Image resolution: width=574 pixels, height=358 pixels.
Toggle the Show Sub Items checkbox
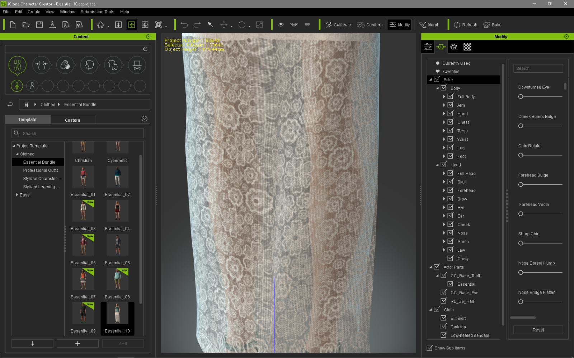[429, 348]
